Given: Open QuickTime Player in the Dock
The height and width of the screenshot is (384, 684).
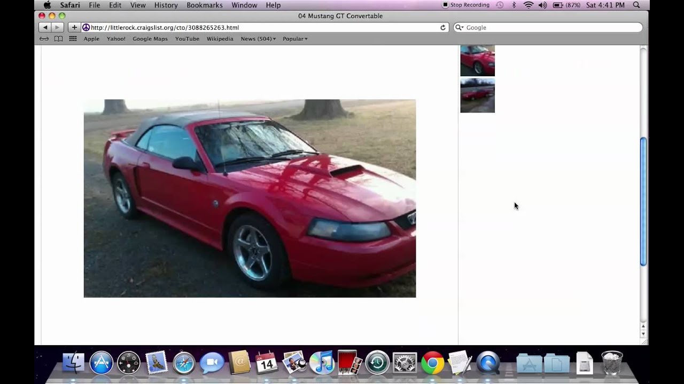Looking at the screenshot, I should coord(488,363).
